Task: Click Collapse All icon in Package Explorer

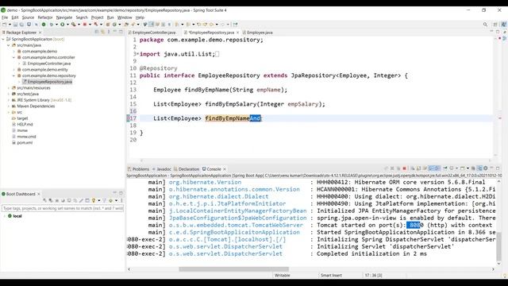Action: pos(97,32)
